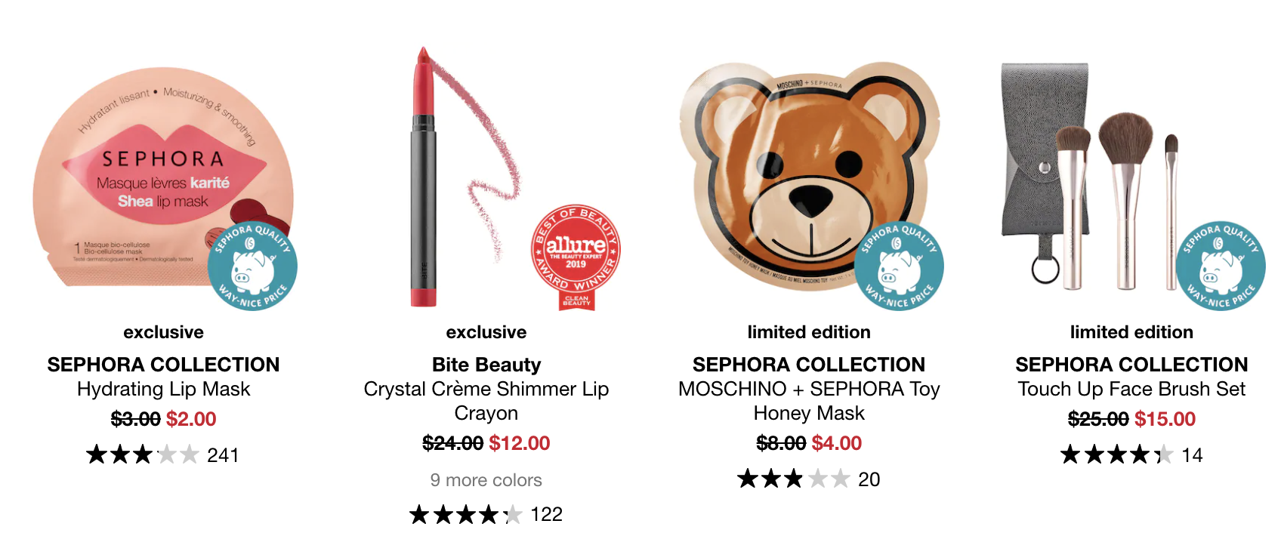Open the Moschino bear mask image
This screenshot has height=536, width=1281.
tap(809, 177)
